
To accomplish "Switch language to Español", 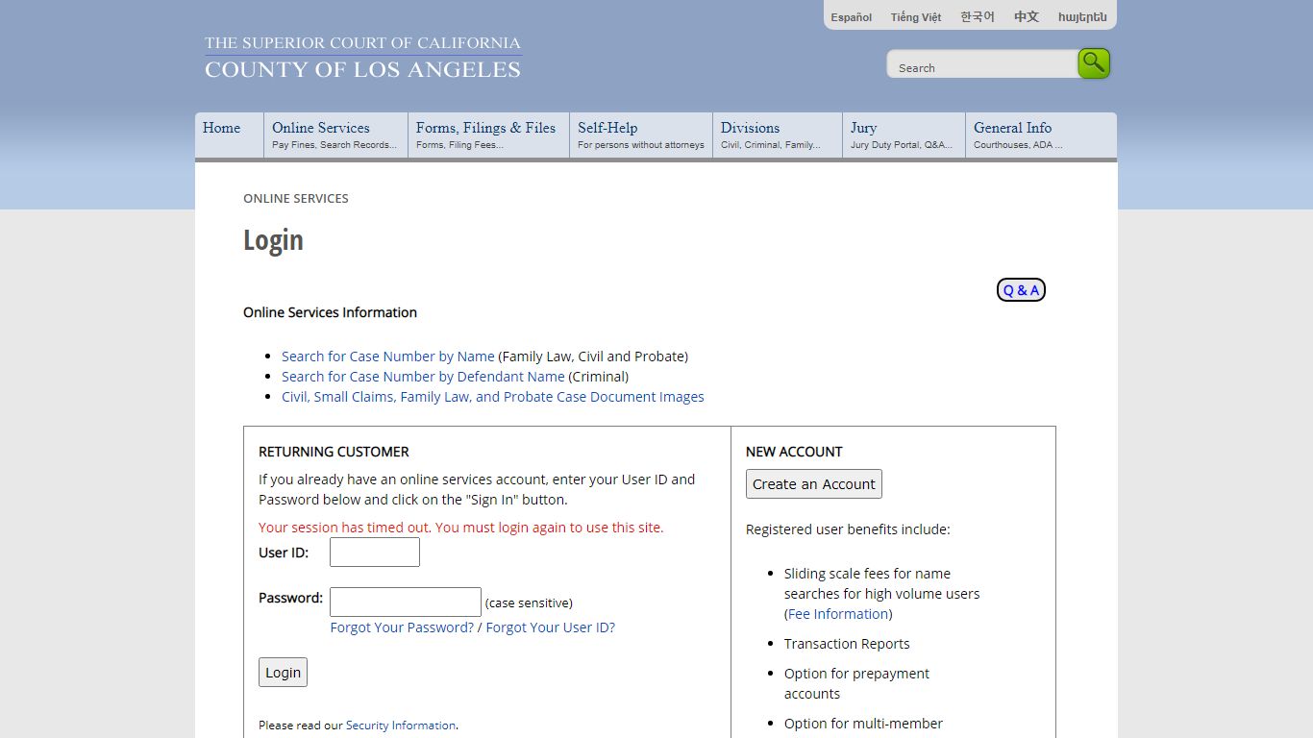I will [x=852, y=17].
